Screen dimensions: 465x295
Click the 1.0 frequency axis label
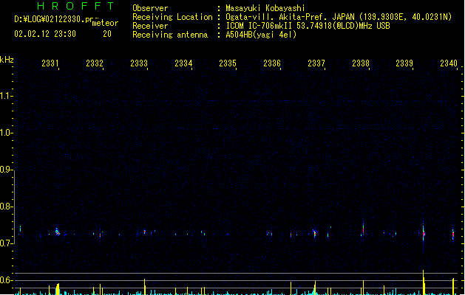point(6,133)
